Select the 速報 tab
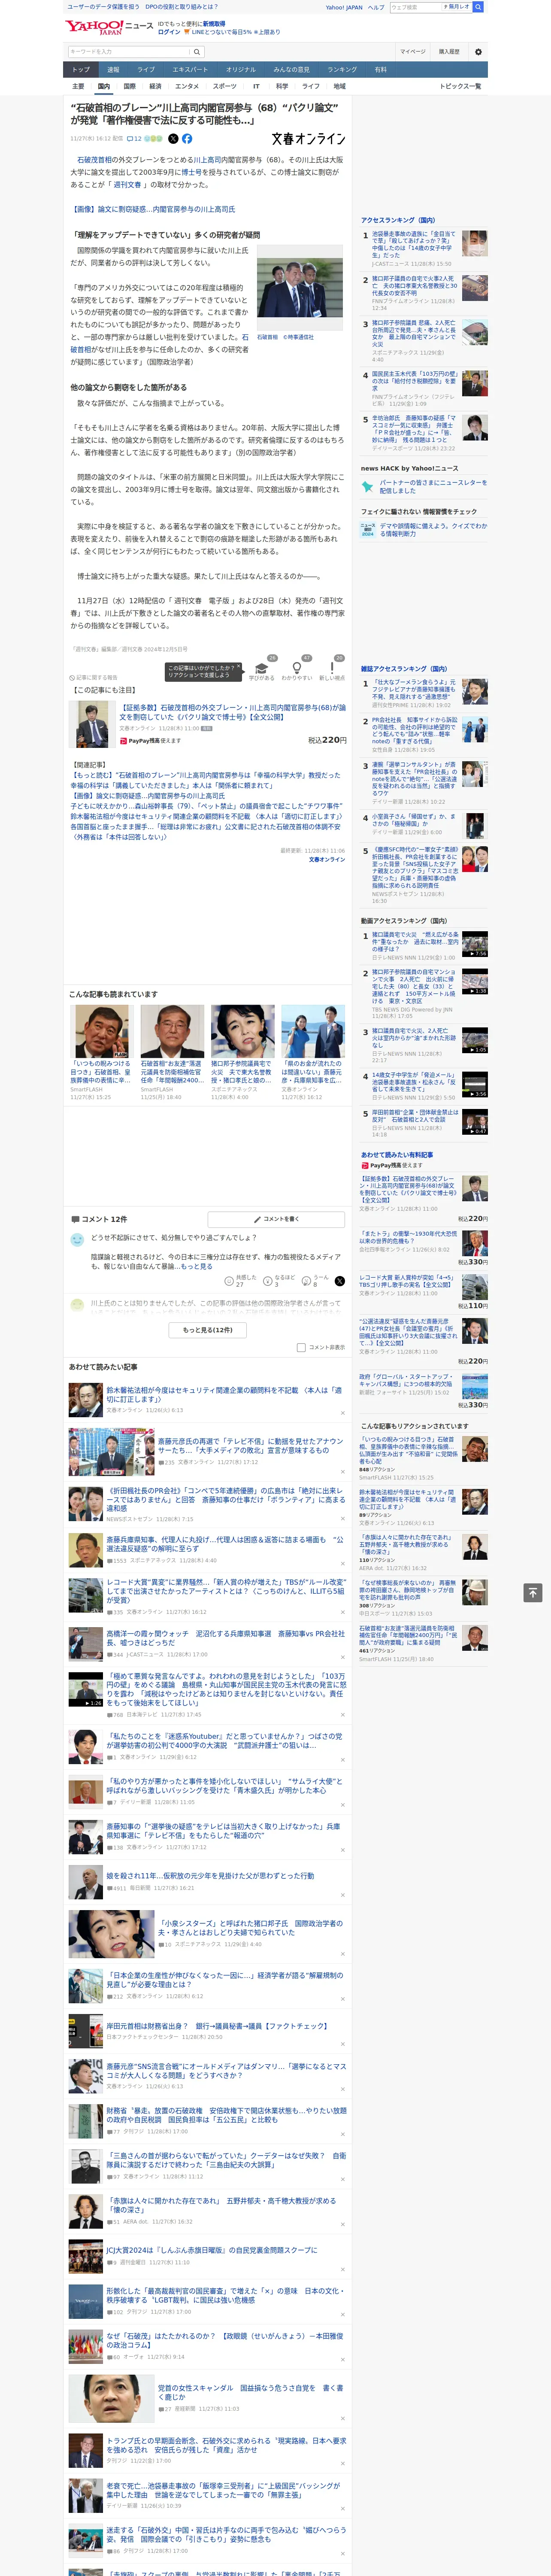Screen dimensions: 551x2576 pyautogui.click(x=113, y=69)
